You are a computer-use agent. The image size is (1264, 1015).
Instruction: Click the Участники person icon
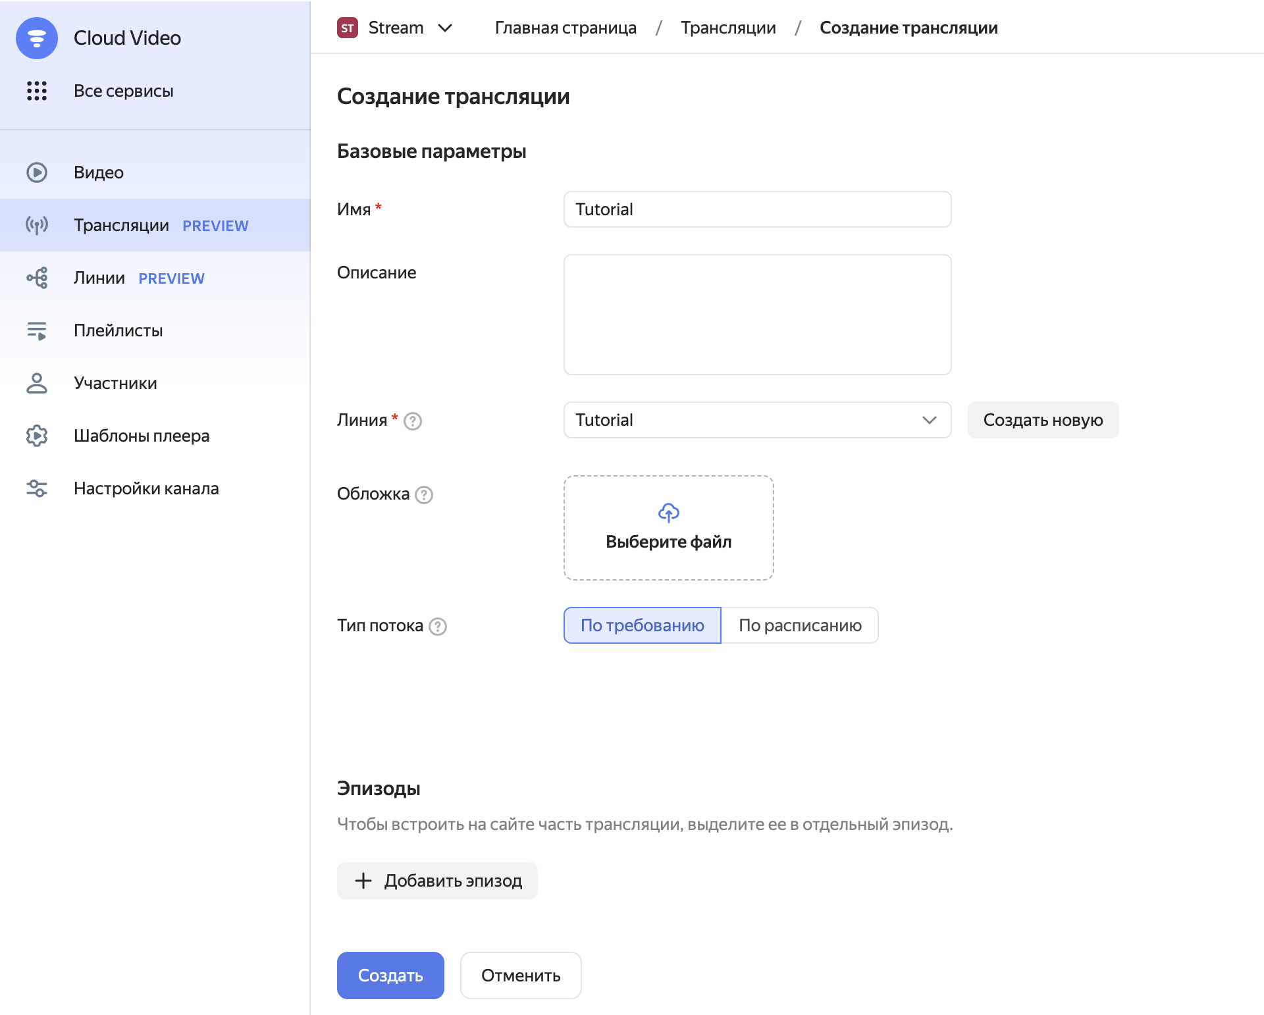pyautogui.click(x=37, y=383)
